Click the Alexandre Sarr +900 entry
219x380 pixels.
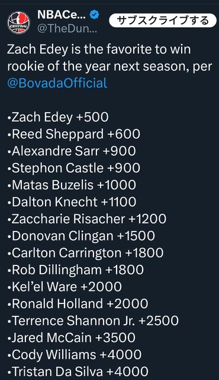pyautogui.click(x=72, y=151)
